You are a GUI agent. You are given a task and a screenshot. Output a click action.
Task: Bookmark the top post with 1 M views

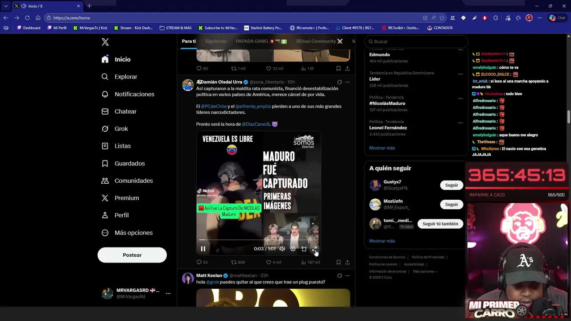pos(339,68)
